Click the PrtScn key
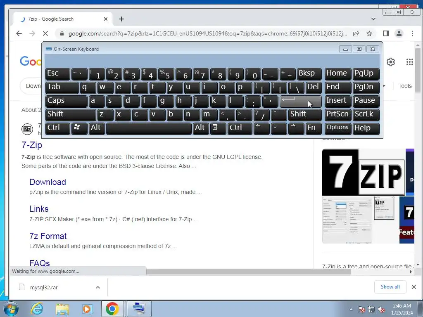Viewport: 423px width, 317px height. tap(338, 115)
